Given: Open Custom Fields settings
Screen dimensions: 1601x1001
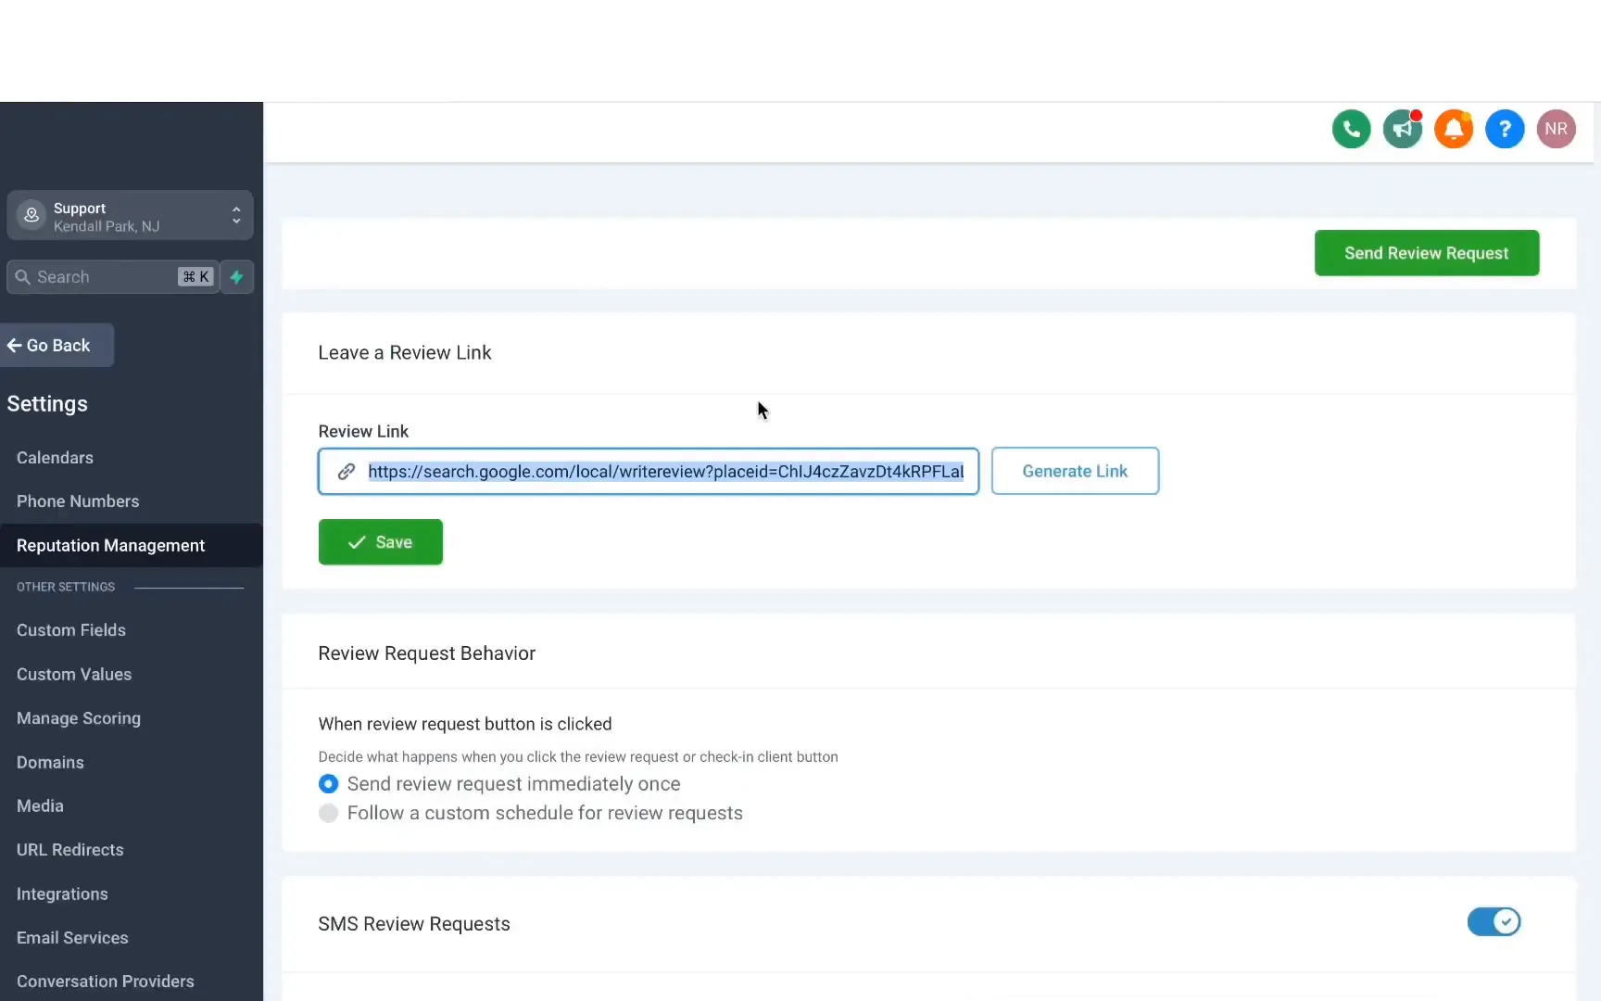Looking at the screenshot, I should [71, 630].
